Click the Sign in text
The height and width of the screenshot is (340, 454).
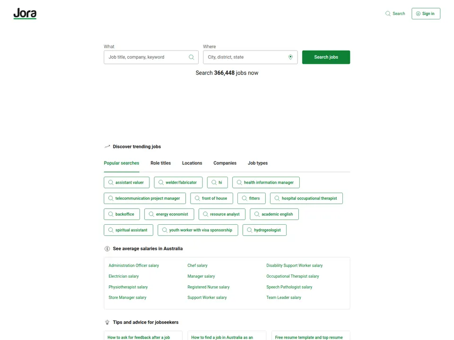(428, 14)
